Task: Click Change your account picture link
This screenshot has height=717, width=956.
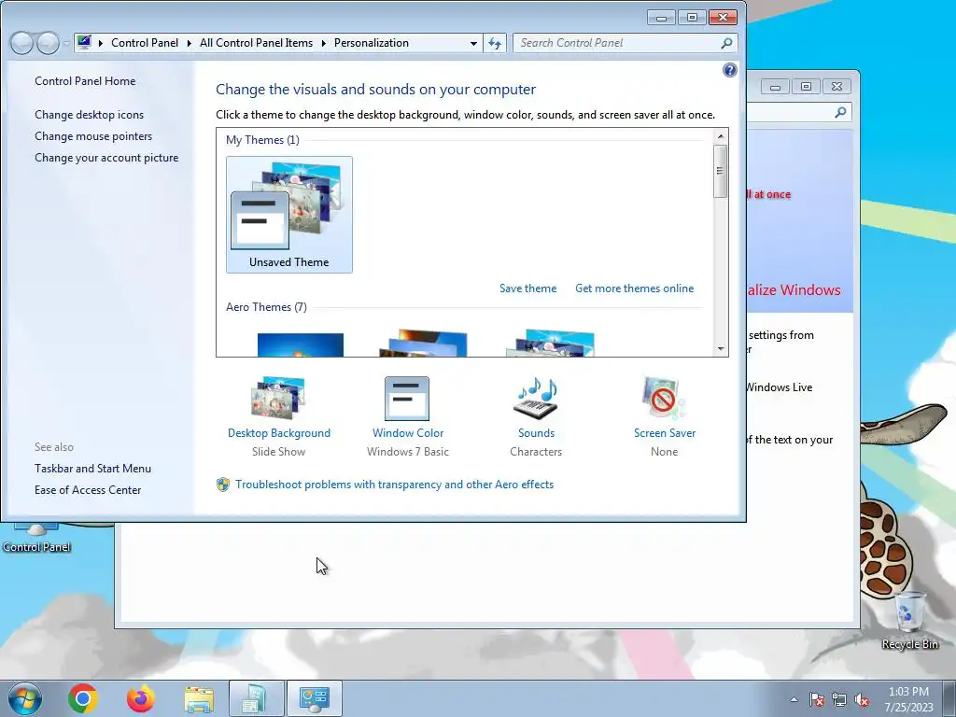Action: (106, 157)
